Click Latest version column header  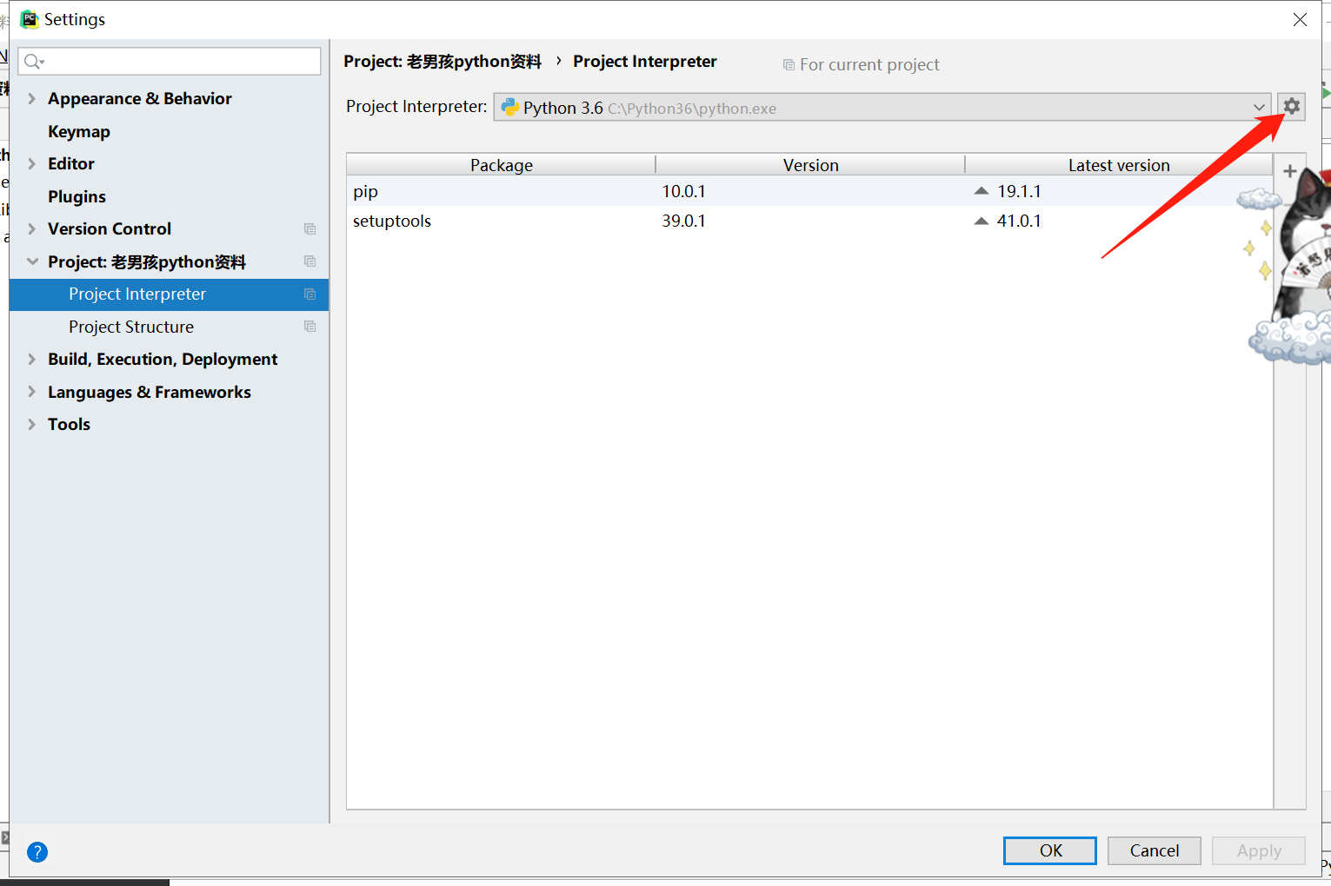(x=1119, y=165)
